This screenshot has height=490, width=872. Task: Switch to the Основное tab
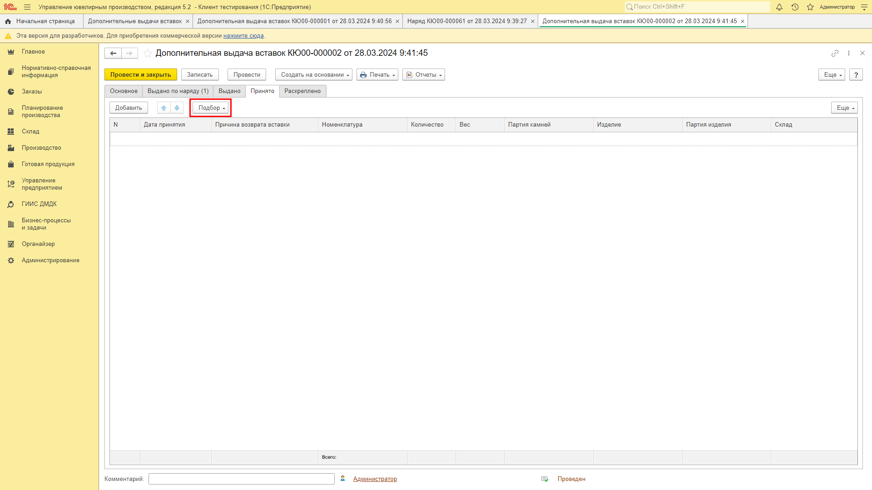click(124, 91)
